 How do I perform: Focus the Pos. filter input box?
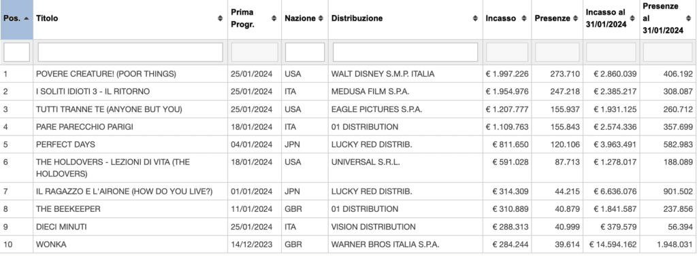click(x=17, y=52)
